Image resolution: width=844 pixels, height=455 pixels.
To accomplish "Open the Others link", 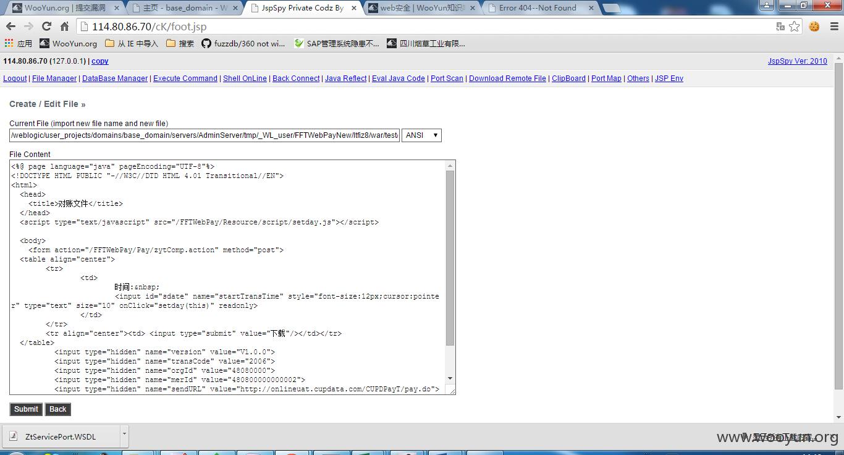I will 638,79.
